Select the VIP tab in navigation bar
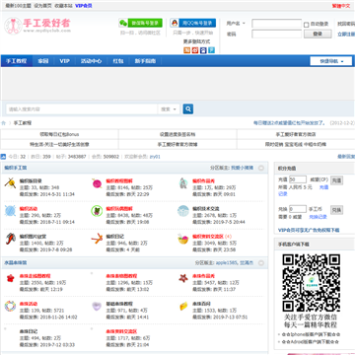The image size is (355, 355). point(64,61)
